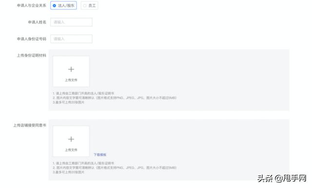This screenshot has width=312, height=188.
Task: Click the 头条 @甩手网 watermark
Action: pyautogui.click(x=282, y=178)
